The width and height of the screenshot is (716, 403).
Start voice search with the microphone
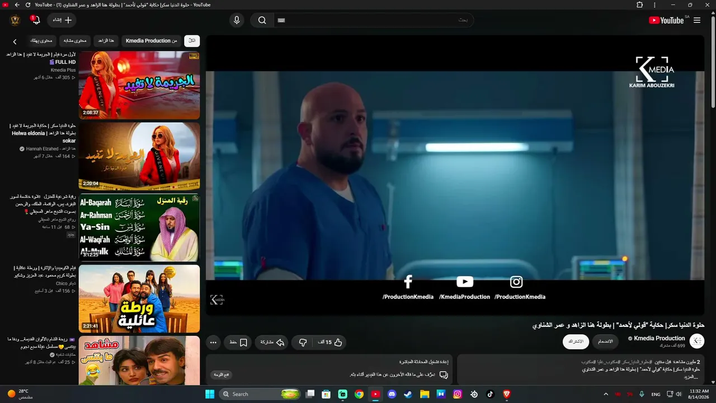pyautogui.click(x=237, y=20)
